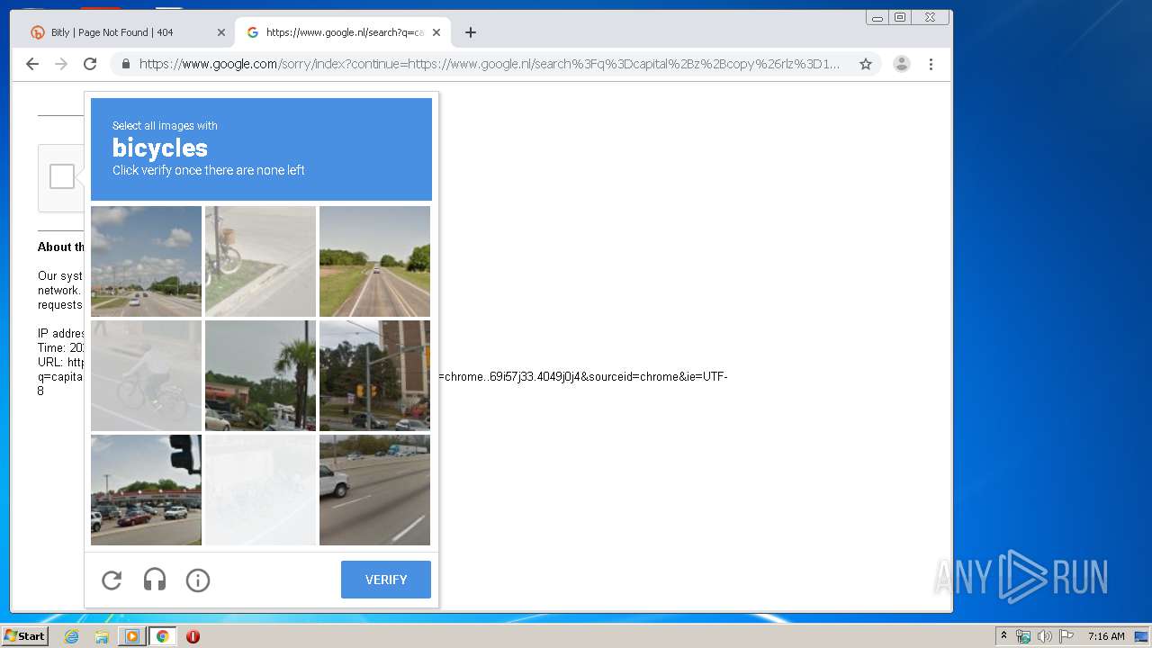Open Action Center flag icon
This screenshot has width=1152, height=648.
click(x=1066, y=636)
